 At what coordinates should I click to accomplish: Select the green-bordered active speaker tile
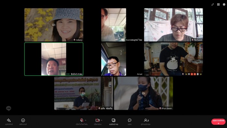(x=54, y=59)
